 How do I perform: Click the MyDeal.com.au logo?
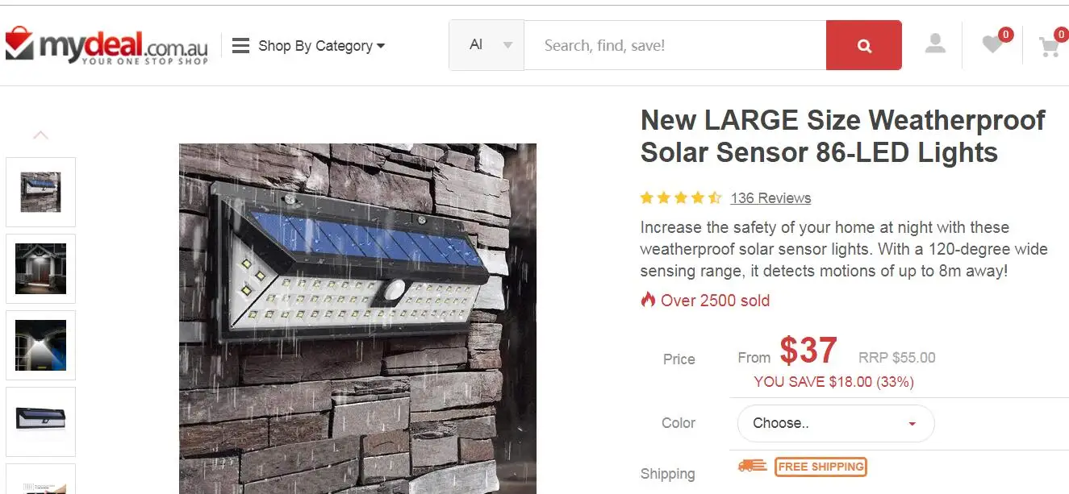tap(106, 45)
